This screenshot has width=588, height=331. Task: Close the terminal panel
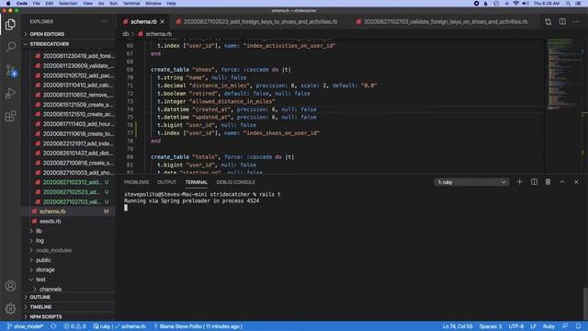[x=576, y=182]
